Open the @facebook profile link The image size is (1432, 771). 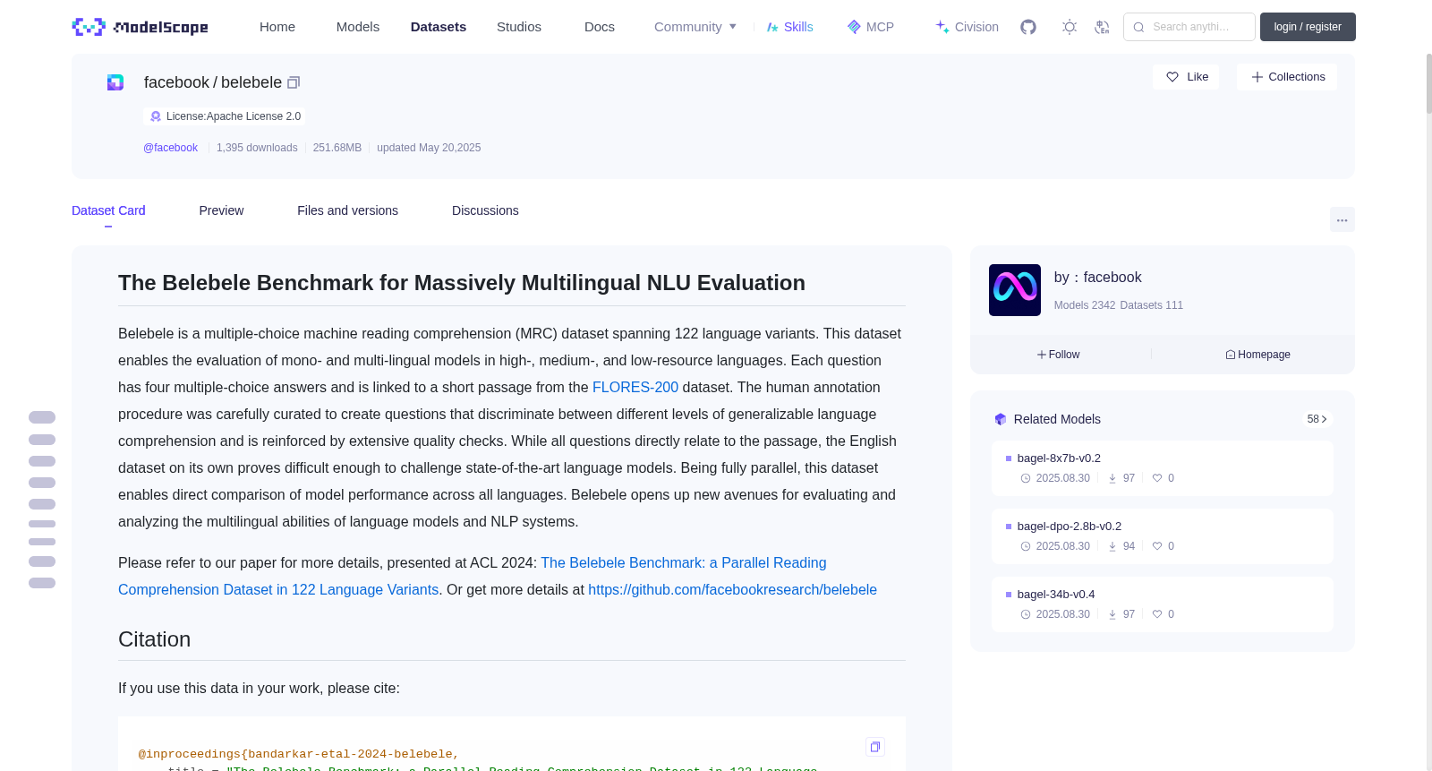coord(170,148)
